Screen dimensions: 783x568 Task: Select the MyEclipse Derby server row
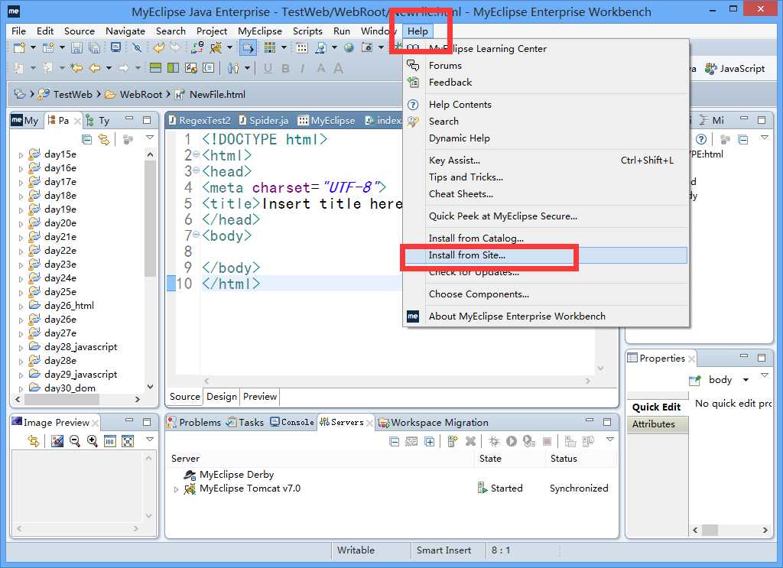[x=236, y=475]
